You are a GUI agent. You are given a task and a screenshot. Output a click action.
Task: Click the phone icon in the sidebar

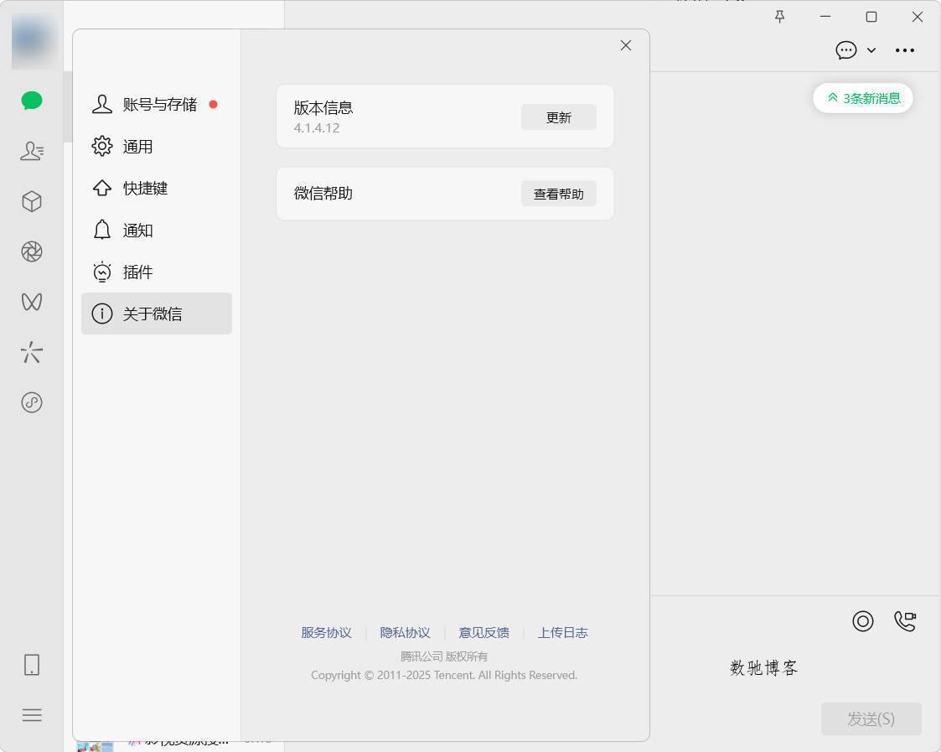[32, 665]
